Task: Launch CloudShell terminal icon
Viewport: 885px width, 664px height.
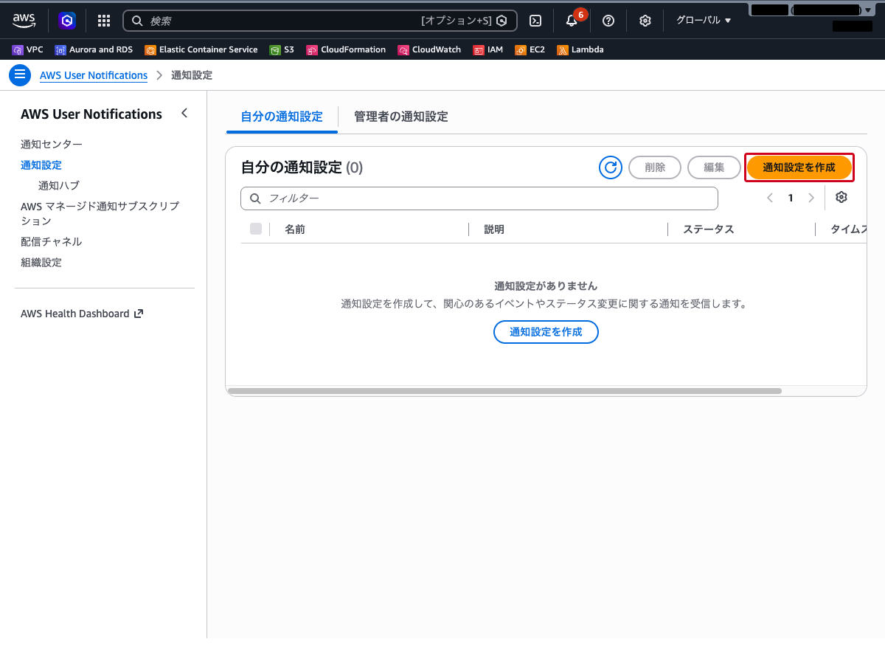Action: click(536, 21)
